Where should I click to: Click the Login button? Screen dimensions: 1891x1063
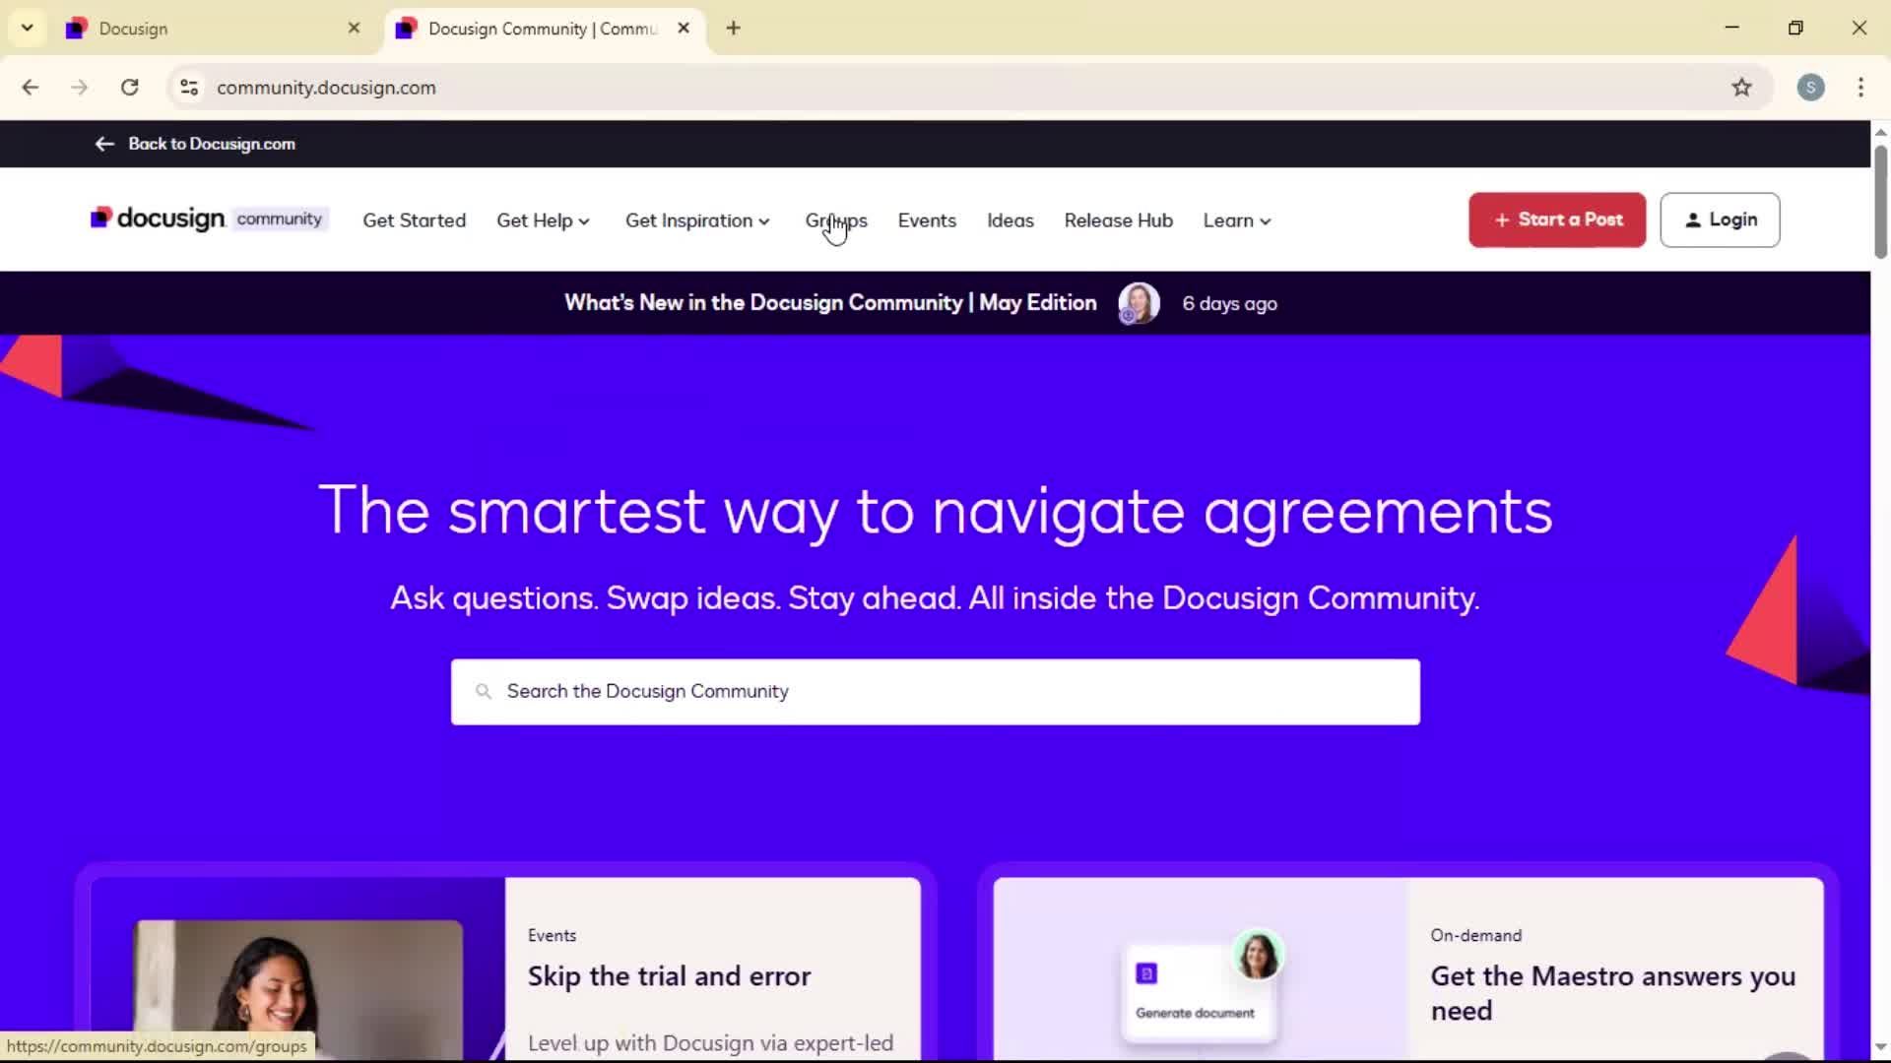tap(1720, 219)
